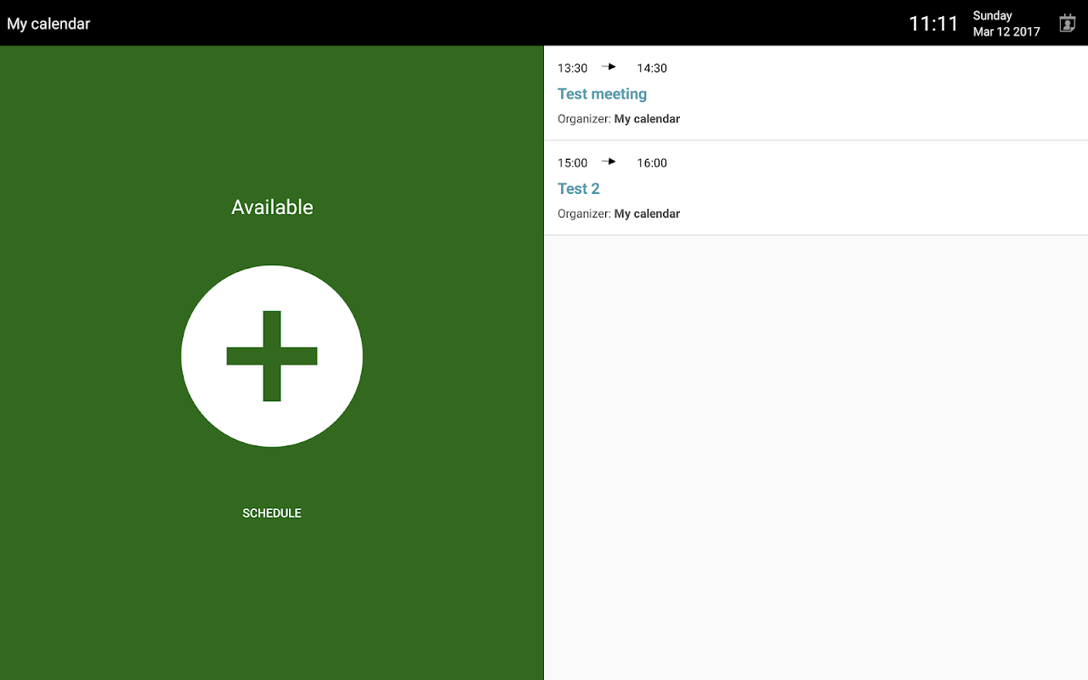This screenshot has height=680, width=1088.
Task: Click the 16:00 end time
Action: [x=652, y=162]
